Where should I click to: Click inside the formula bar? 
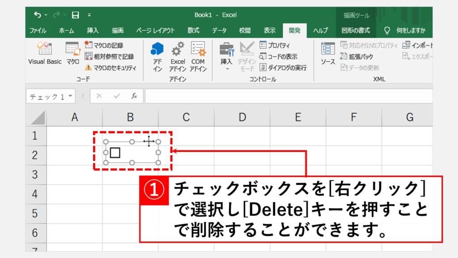(x=286, y=96)
